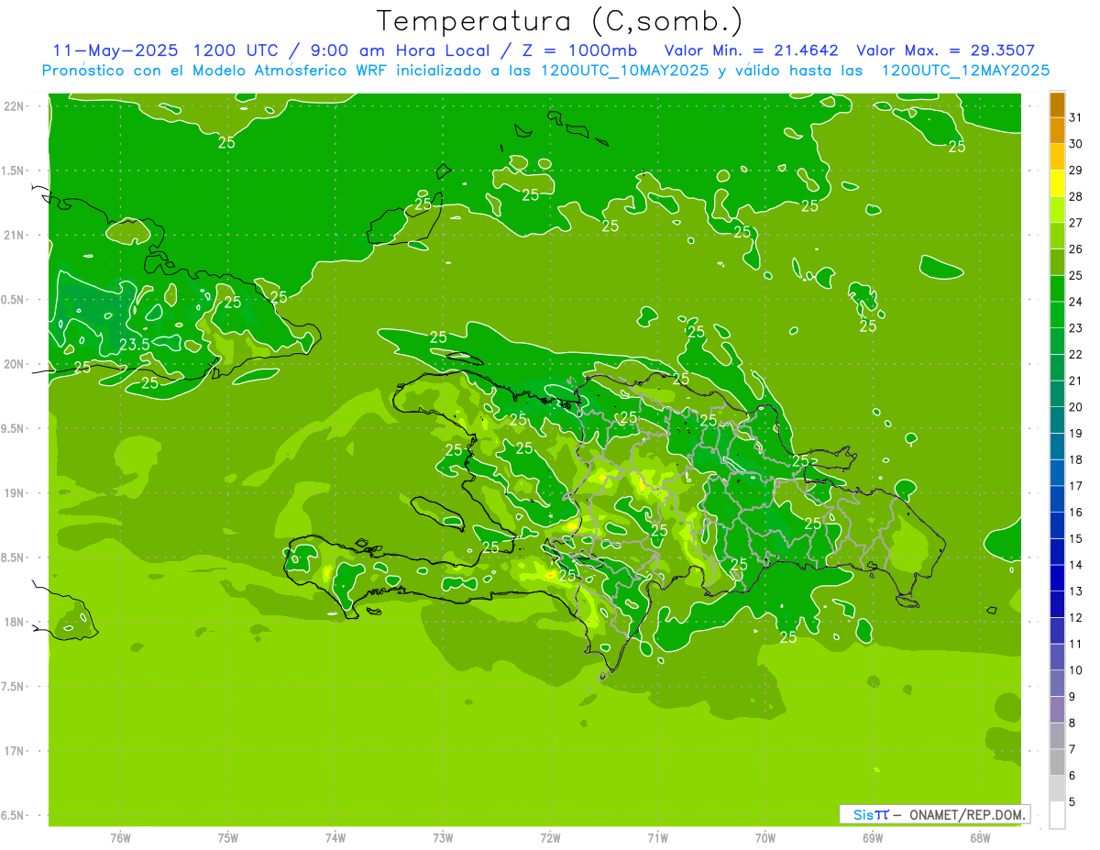Click the "76W" longitude label

[x=120, y=837]
